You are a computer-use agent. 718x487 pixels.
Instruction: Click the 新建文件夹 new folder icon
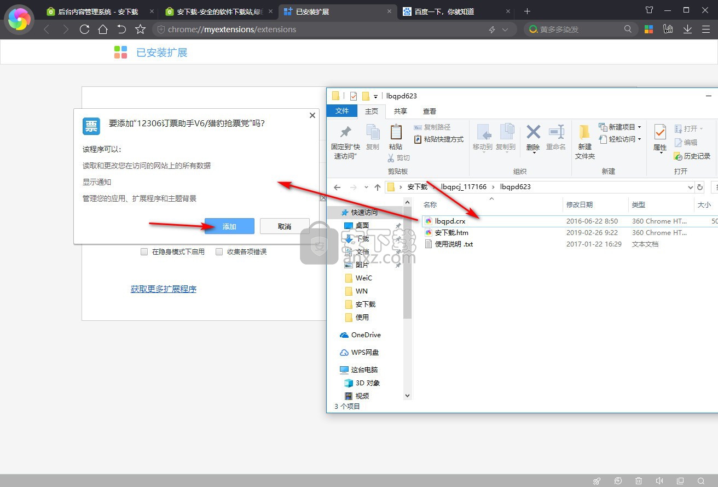pyautogui.click(x=584, y=132)
